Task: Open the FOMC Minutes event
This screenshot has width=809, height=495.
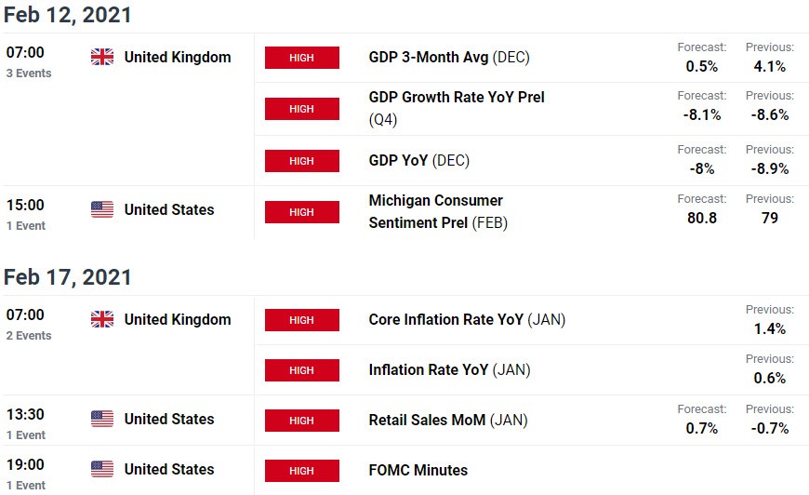Action: [418, 470]
